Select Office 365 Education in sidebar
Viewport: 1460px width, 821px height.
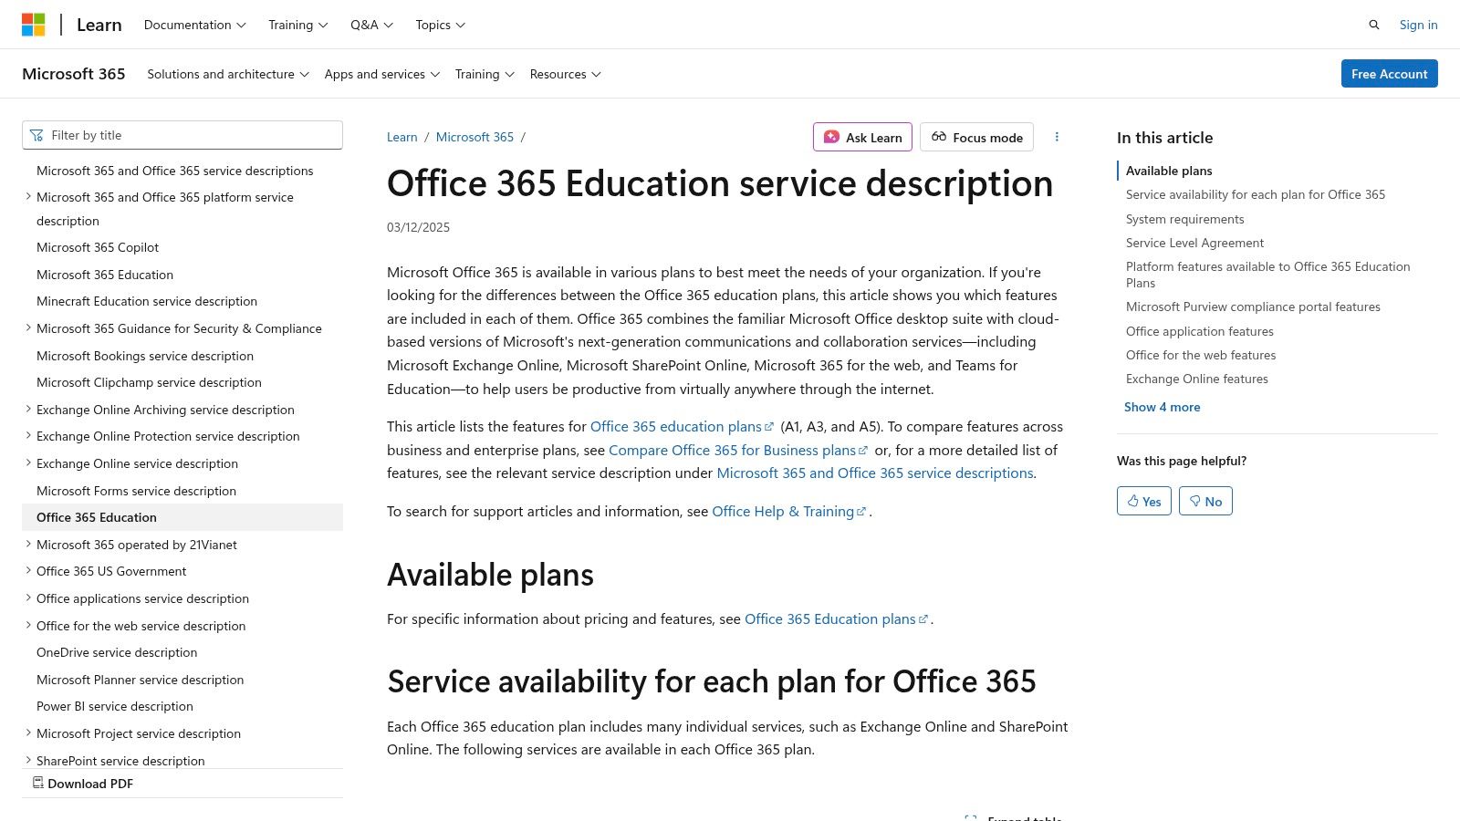[182, 517]
